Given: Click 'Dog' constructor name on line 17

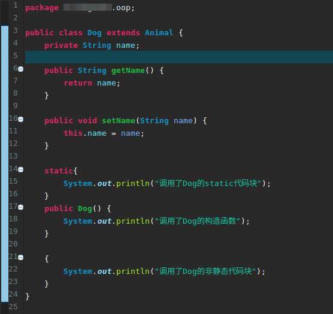Looking at the screenshot, I should [85, 209].
